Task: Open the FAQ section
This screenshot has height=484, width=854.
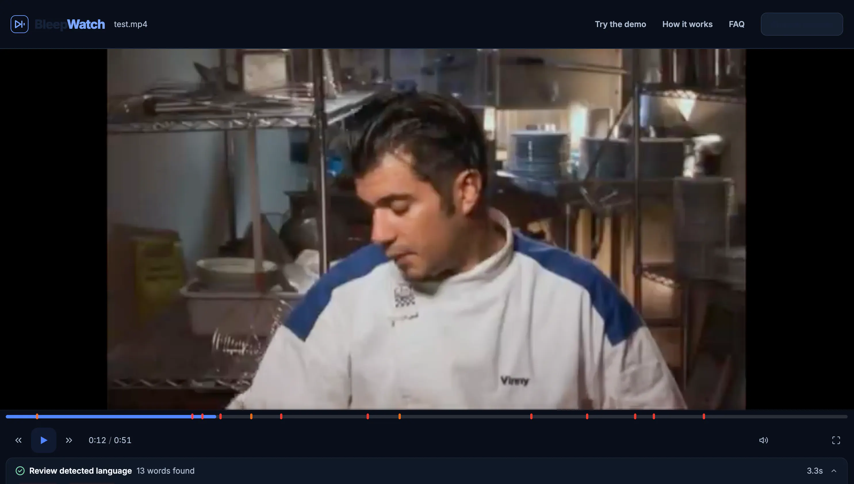Action: 736,24
